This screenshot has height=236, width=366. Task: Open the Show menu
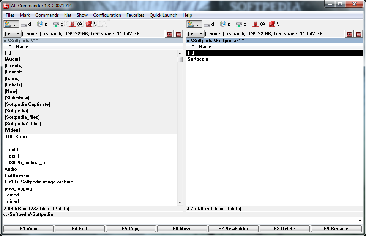pyautogui.click(x=82, y=15)
